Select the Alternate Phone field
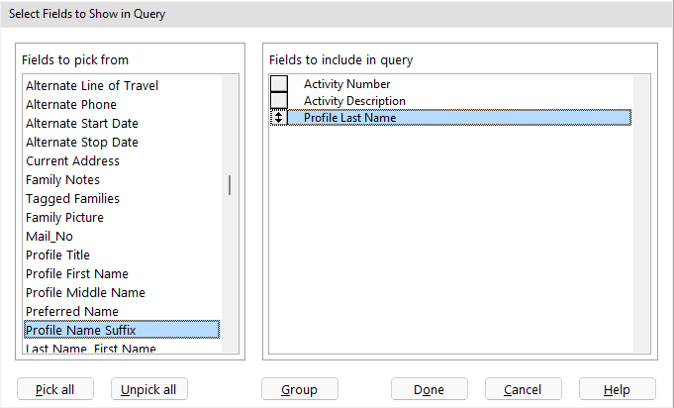 (x=71, y=105)
